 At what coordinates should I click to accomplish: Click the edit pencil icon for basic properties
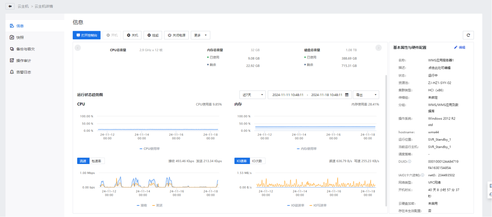456,47
